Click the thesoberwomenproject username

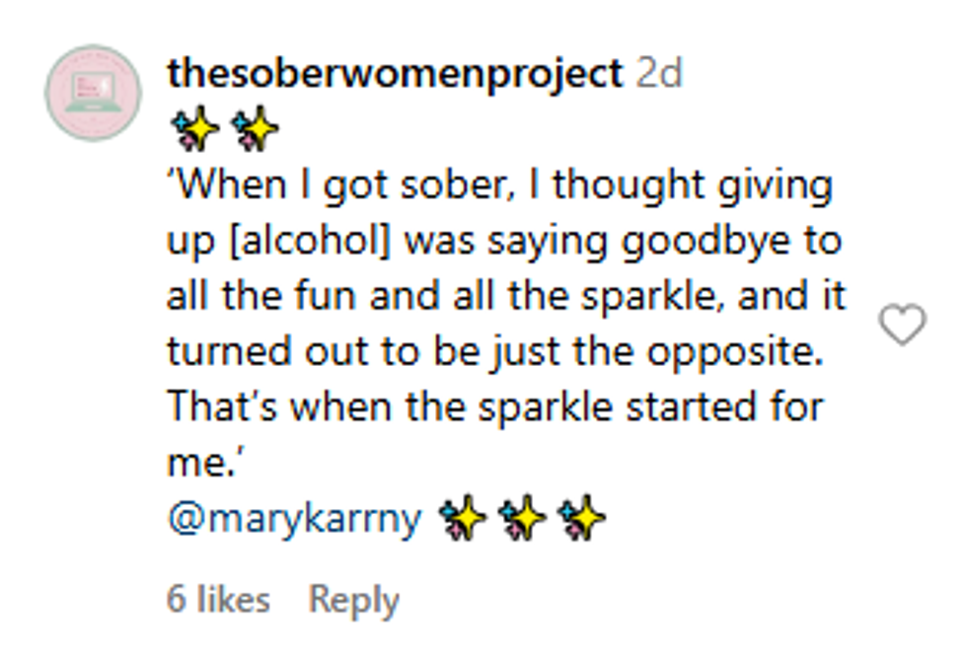[x=395, y=73]
